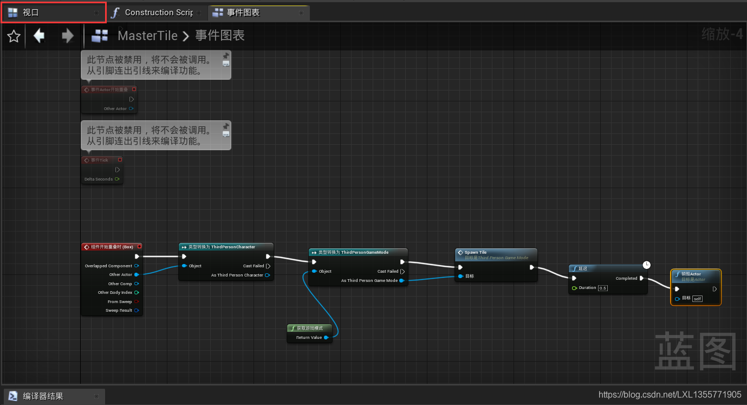Click Object input pin on ThirdPersonGameMode cast
Viewport: 747px width, 405px height.
click(315, 271)
